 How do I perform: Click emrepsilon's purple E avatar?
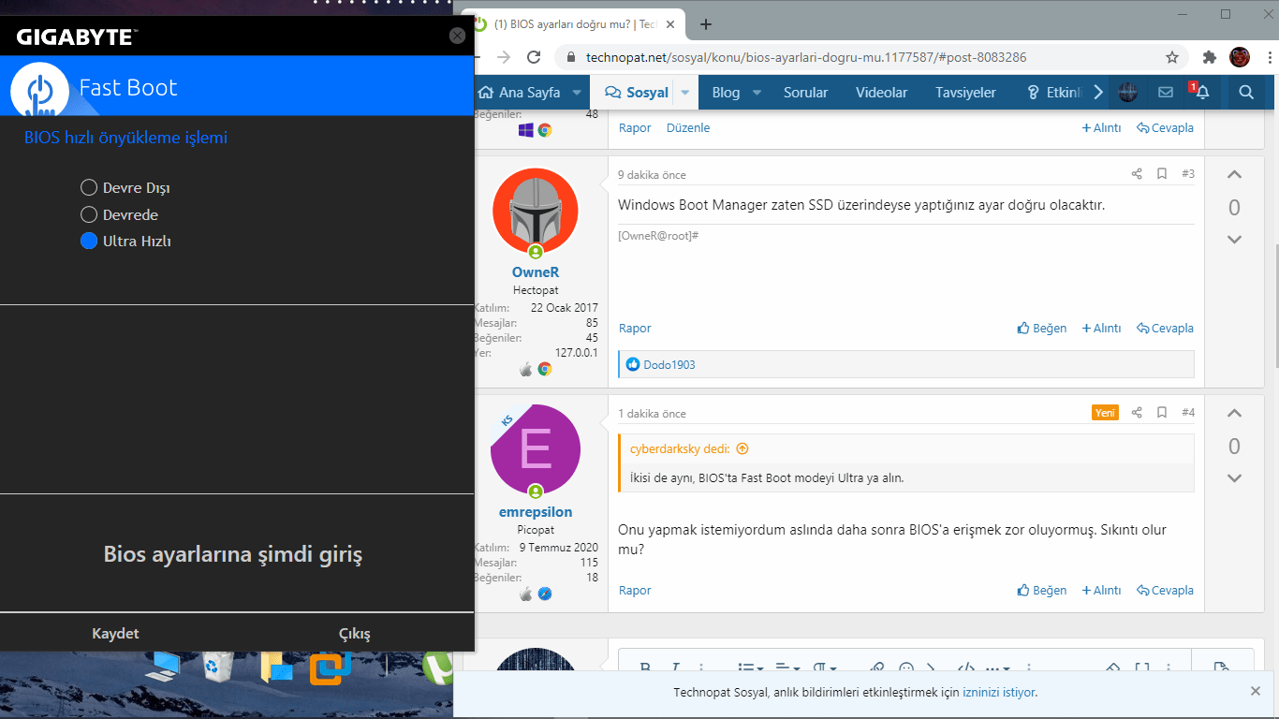pyautogui.click(x=536, y=450)
